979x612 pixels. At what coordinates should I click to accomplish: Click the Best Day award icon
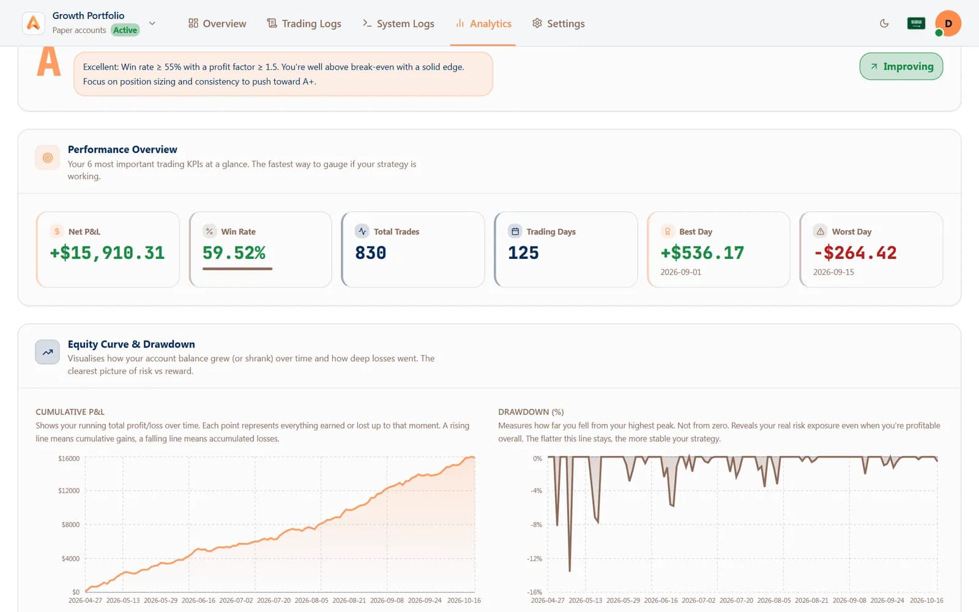pos(668,231)
